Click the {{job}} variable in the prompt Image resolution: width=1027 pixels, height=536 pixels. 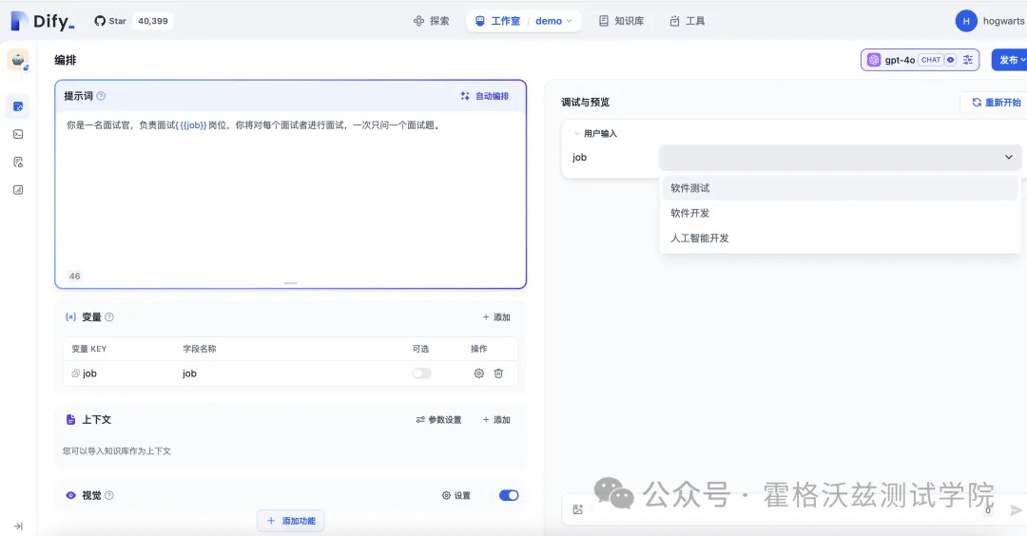(193, 125)
